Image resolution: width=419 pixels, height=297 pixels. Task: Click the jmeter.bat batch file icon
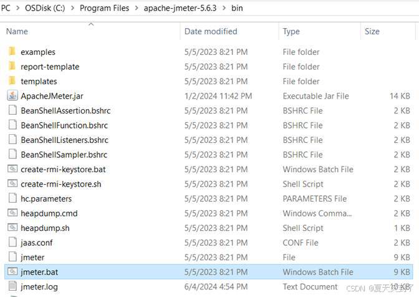click(12, 271)
